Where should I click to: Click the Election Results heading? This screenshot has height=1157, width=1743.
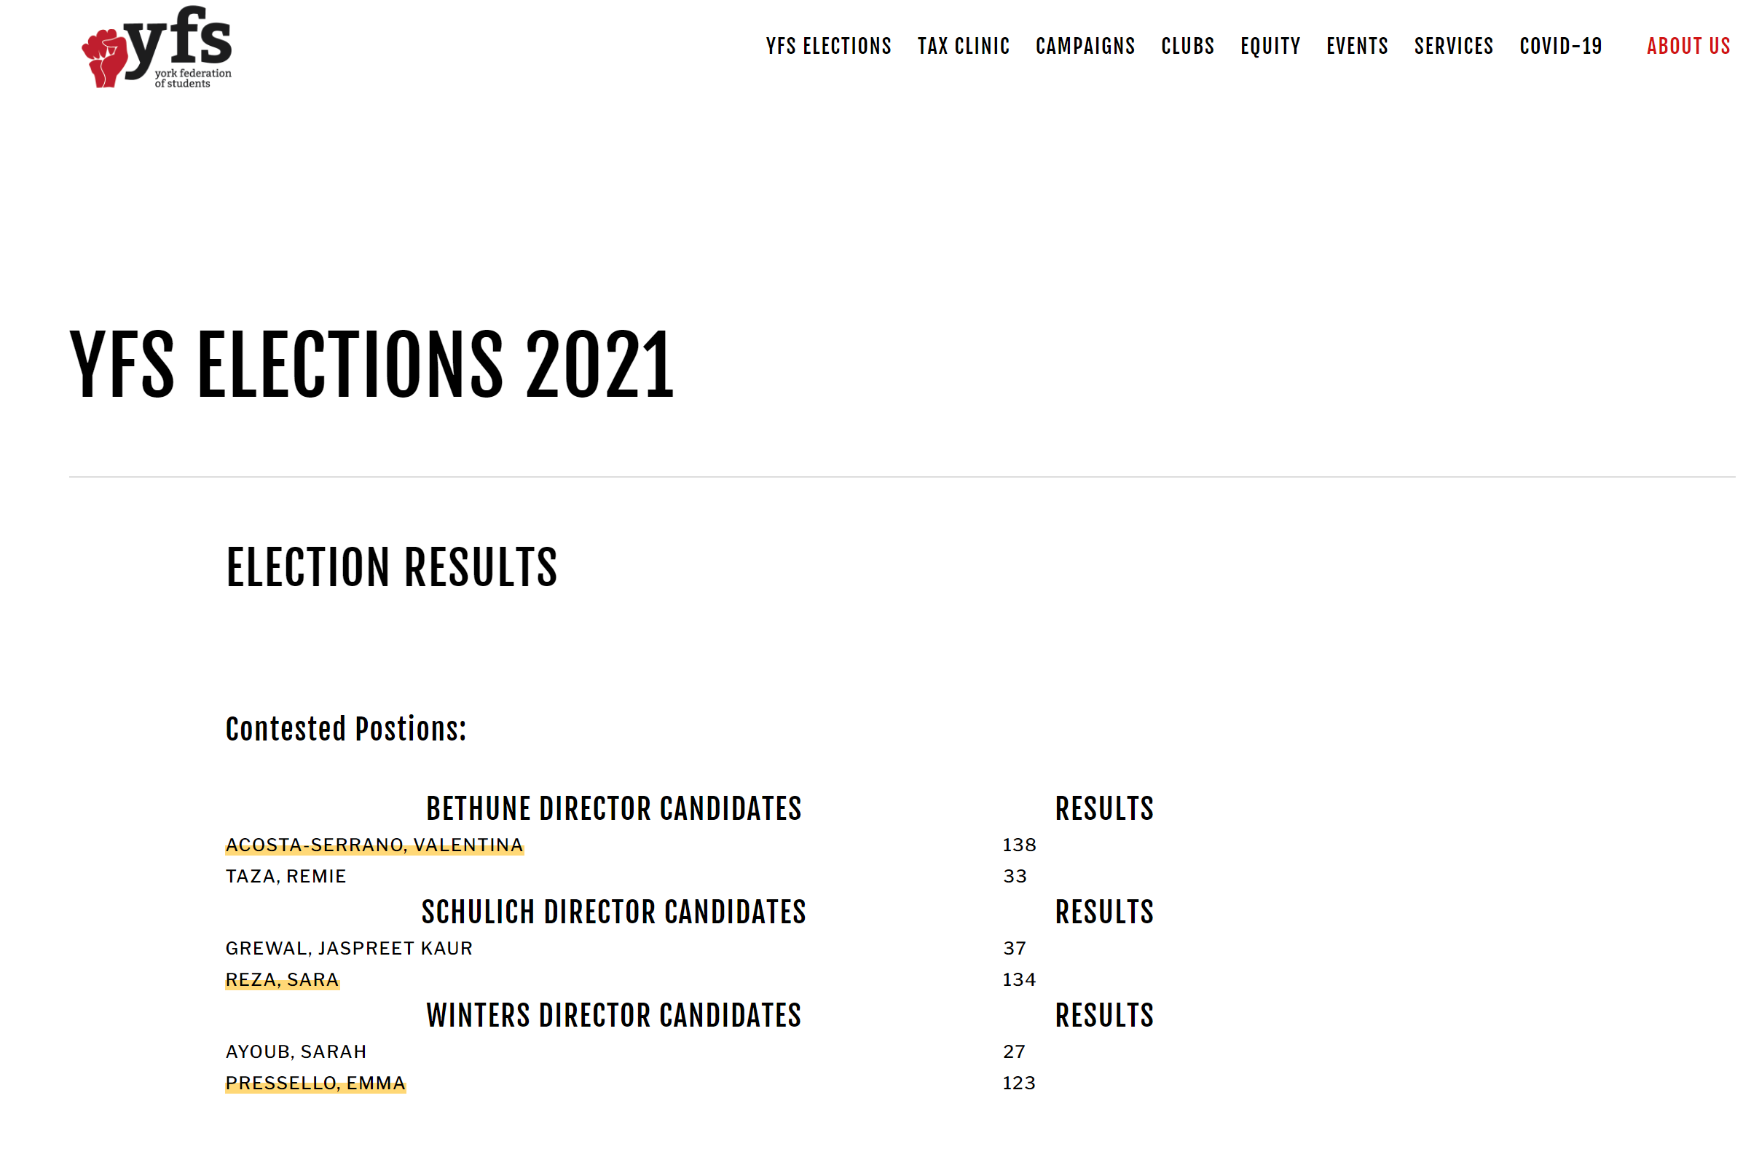click(392, 567)
